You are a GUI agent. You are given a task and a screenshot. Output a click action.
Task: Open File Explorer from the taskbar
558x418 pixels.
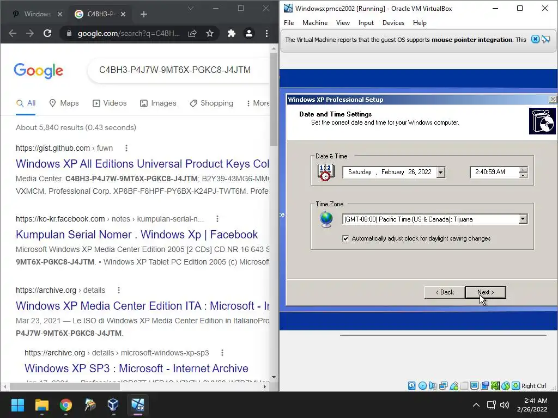(41, 405)
